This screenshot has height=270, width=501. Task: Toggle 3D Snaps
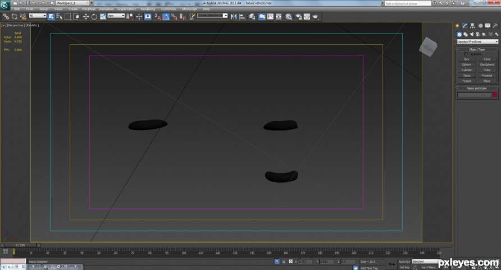(157, 17)
